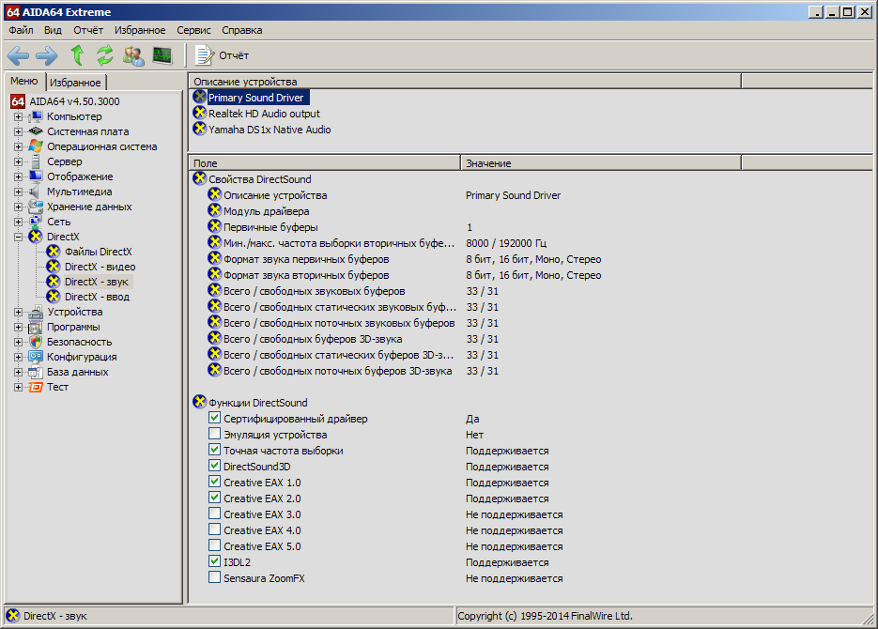Toggle the Sensaura ZoomFX checkbox
The height and width of the screenshot is (629, 878).
214,577
